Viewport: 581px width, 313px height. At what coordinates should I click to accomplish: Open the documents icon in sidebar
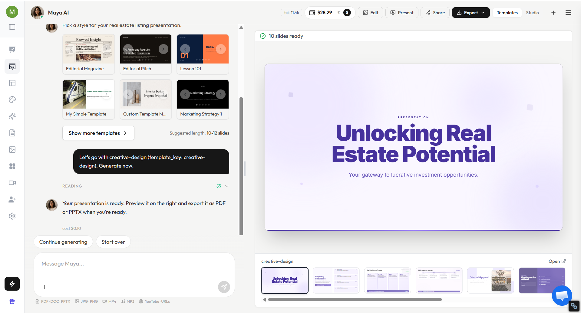(12, 133)
